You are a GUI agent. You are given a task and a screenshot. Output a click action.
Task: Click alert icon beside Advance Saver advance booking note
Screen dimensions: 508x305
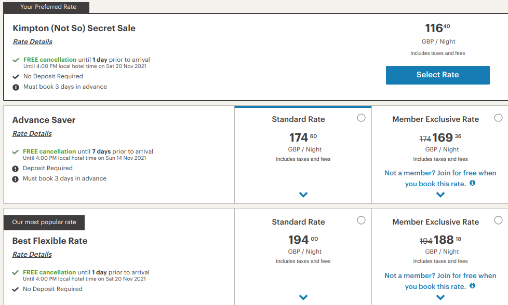click(x=16, y=179)
